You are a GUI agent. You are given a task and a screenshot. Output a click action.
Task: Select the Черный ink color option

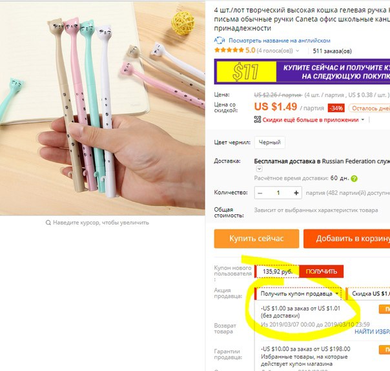pyautogui.click(x=270, y=143)
